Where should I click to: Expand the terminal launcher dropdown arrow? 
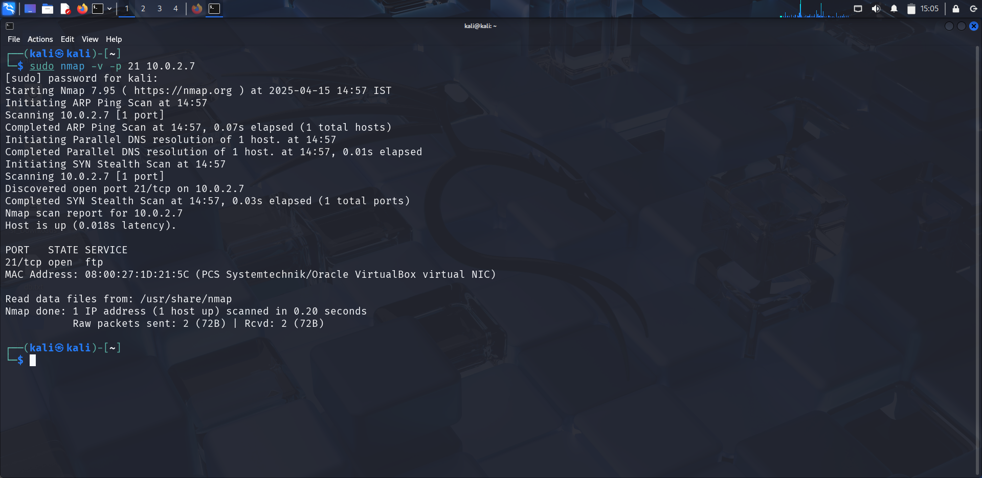[109, 9]
